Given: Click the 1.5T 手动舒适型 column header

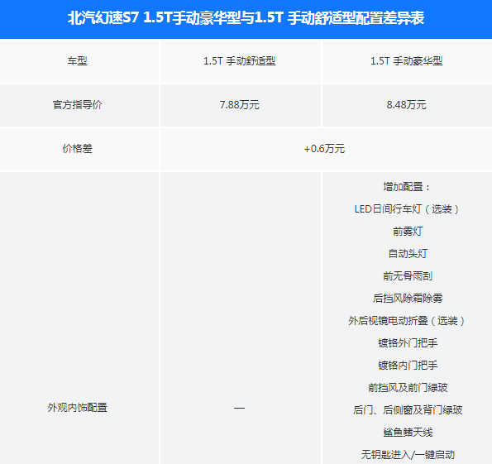Looking at the screenshot, I should point(240,61).
